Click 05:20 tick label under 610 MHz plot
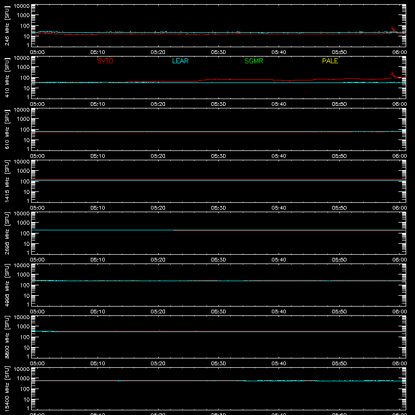 tap(158, 156)
